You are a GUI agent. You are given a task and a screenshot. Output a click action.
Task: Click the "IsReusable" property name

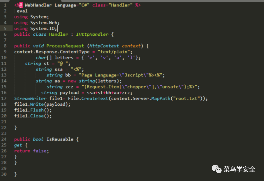click(x=60, y=139)
